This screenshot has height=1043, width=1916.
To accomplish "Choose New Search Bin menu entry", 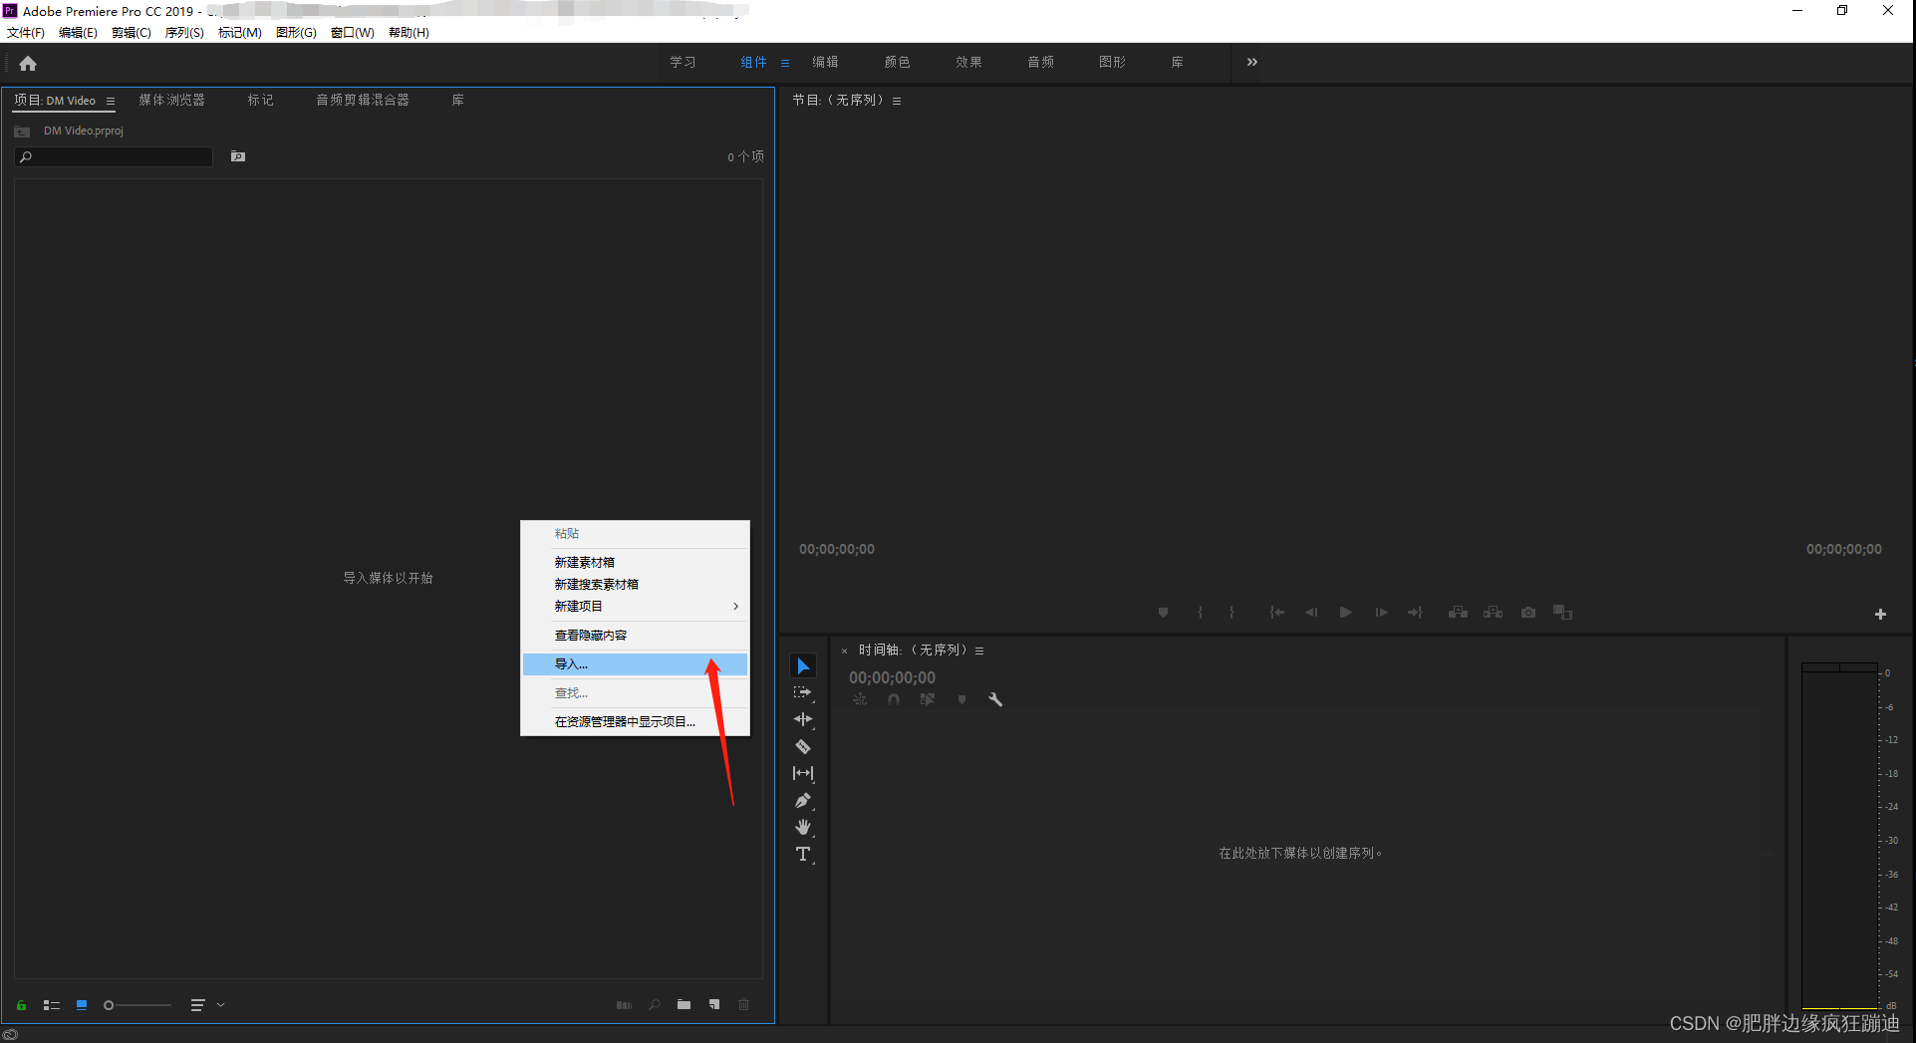I will (635, 584).
